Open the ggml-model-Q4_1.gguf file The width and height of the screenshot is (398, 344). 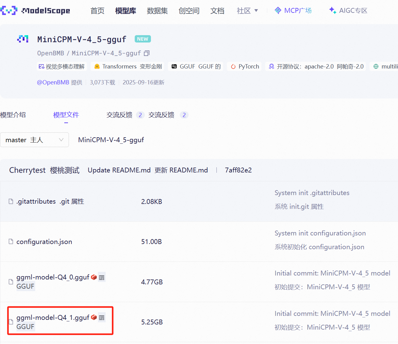tap(53, 317)
